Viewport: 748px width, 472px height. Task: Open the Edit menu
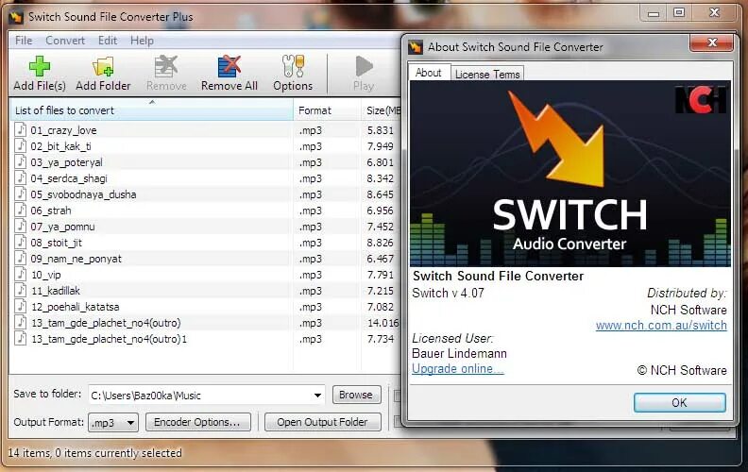coord(108,41)
